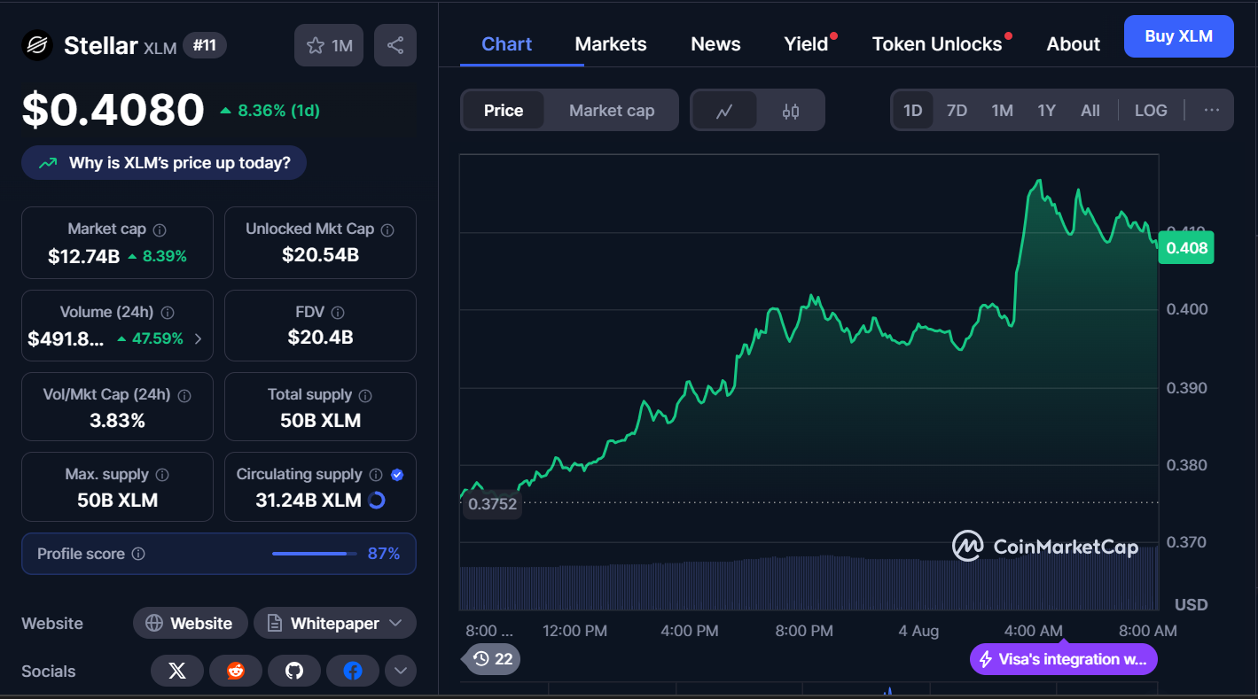Set chart range to 1D

coord(913,111)
